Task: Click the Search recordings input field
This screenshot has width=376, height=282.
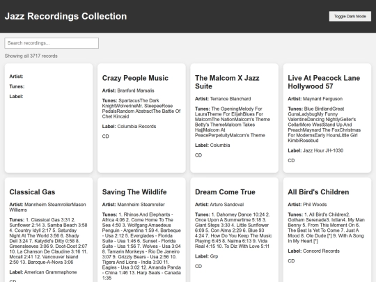Action: (52, 43)
